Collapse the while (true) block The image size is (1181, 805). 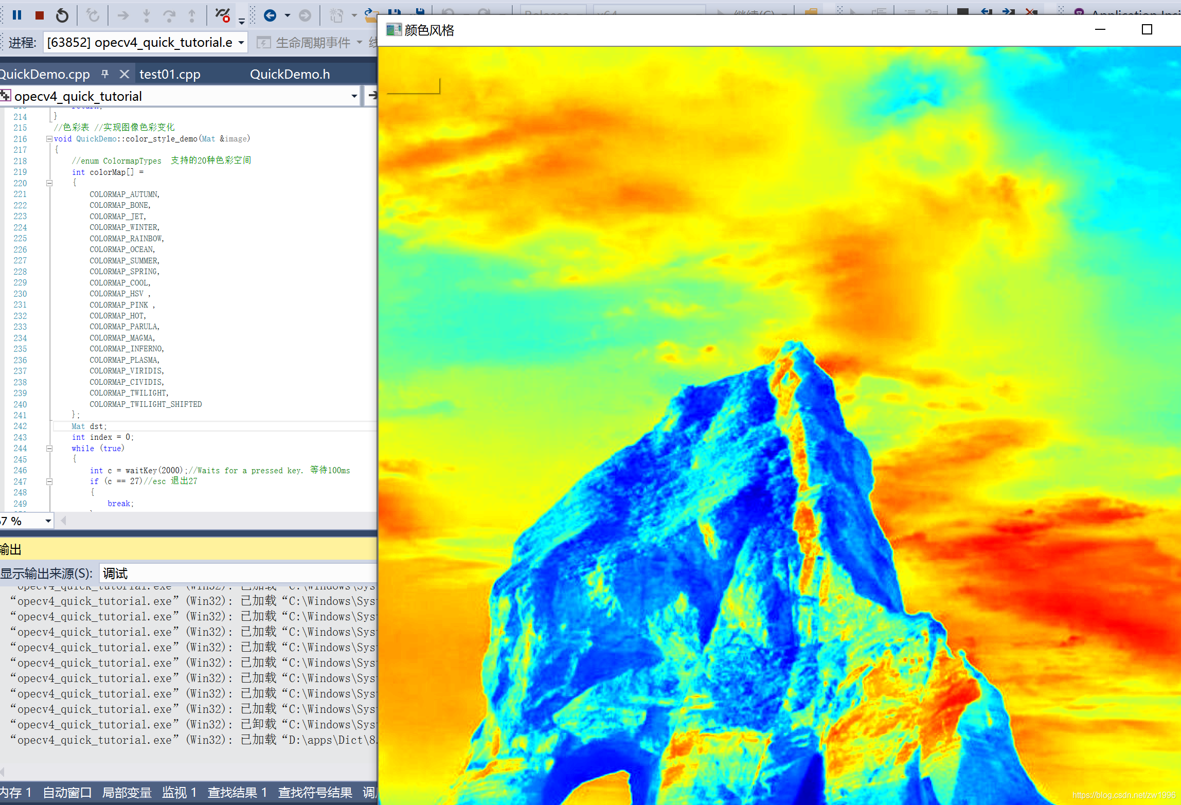(x=49, y=449)
